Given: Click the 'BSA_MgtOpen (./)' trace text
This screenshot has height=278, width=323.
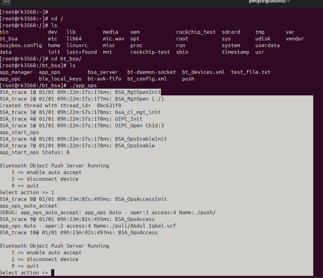Looking at the screenshot, I should click(x=140, y=99).
